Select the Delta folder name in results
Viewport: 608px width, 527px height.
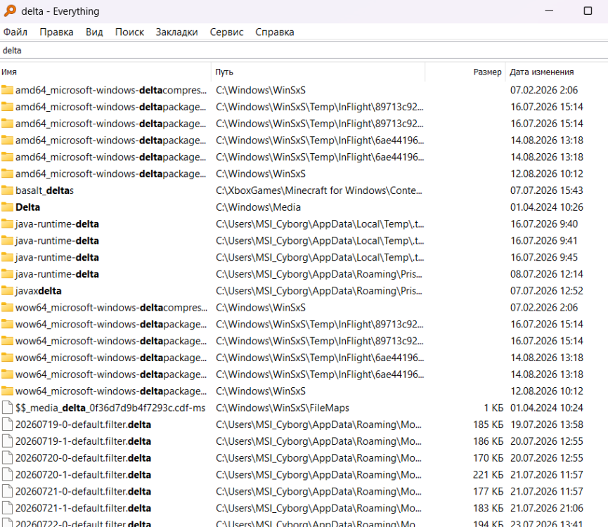(28, 207)
